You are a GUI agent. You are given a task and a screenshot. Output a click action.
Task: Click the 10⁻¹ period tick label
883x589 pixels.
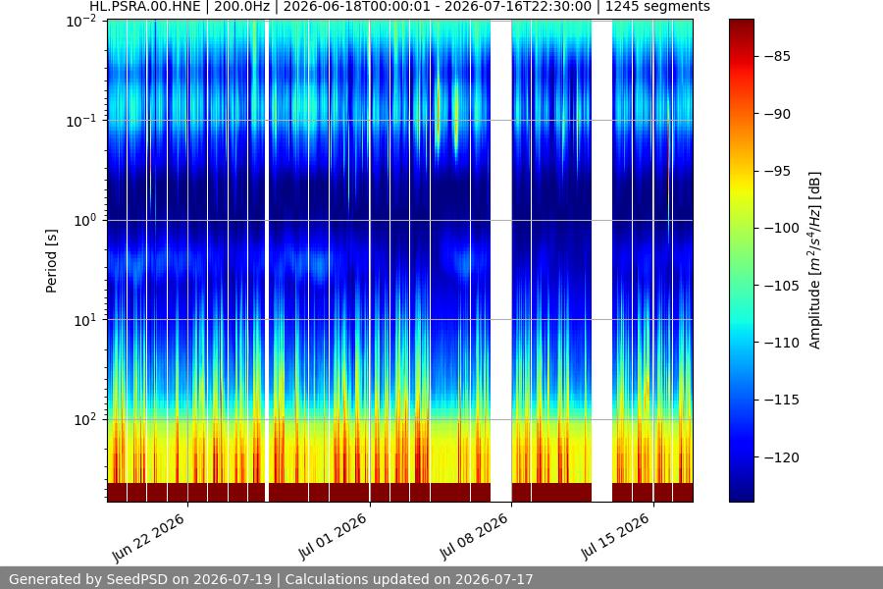tap(81, 121)
